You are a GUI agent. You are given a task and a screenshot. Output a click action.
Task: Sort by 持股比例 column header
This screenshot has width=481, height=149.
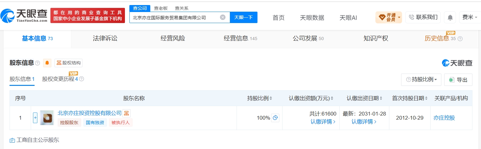pyautogui.click(x=260, y=98)
